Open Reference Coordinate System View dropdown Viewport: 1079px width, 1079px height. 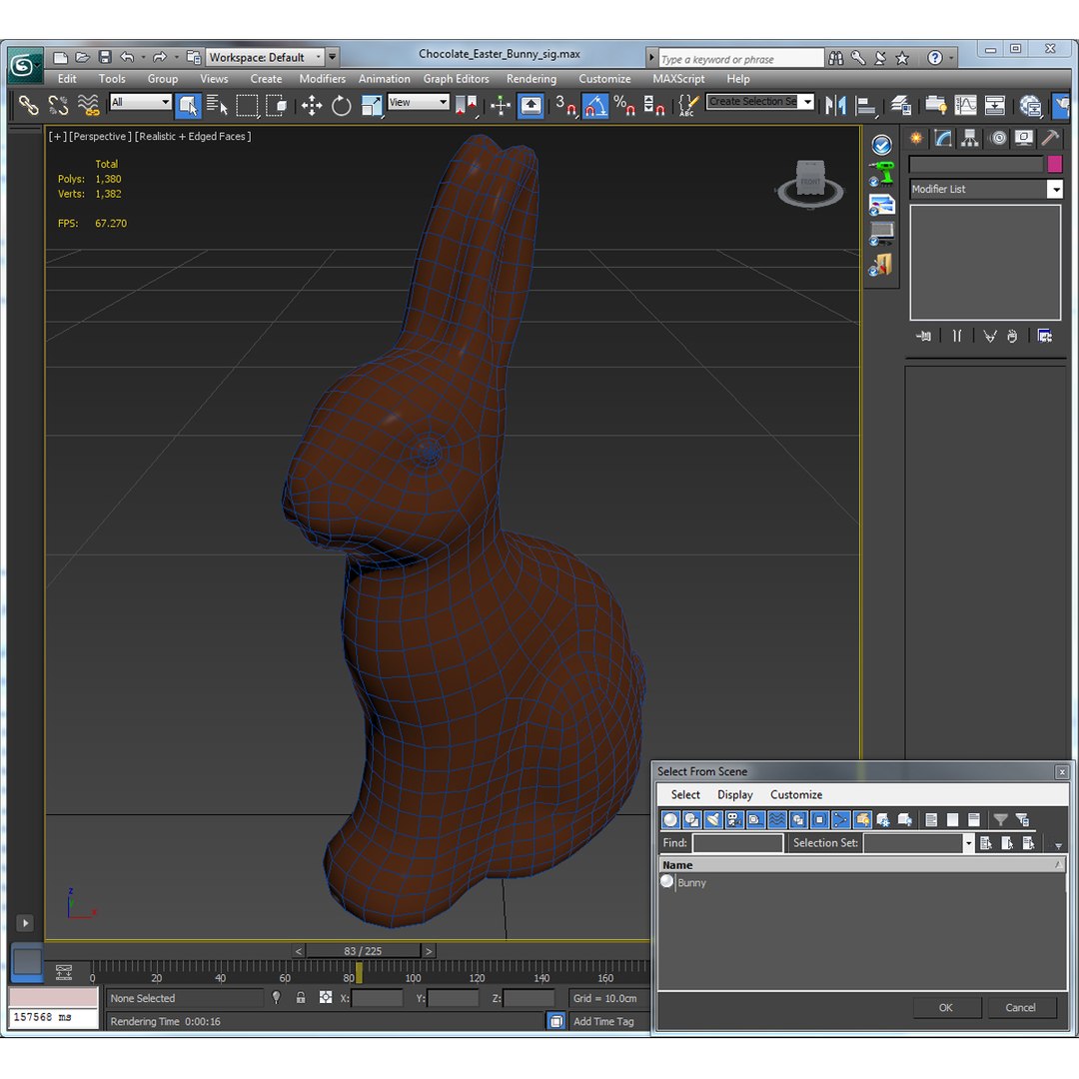click(419, 102)
